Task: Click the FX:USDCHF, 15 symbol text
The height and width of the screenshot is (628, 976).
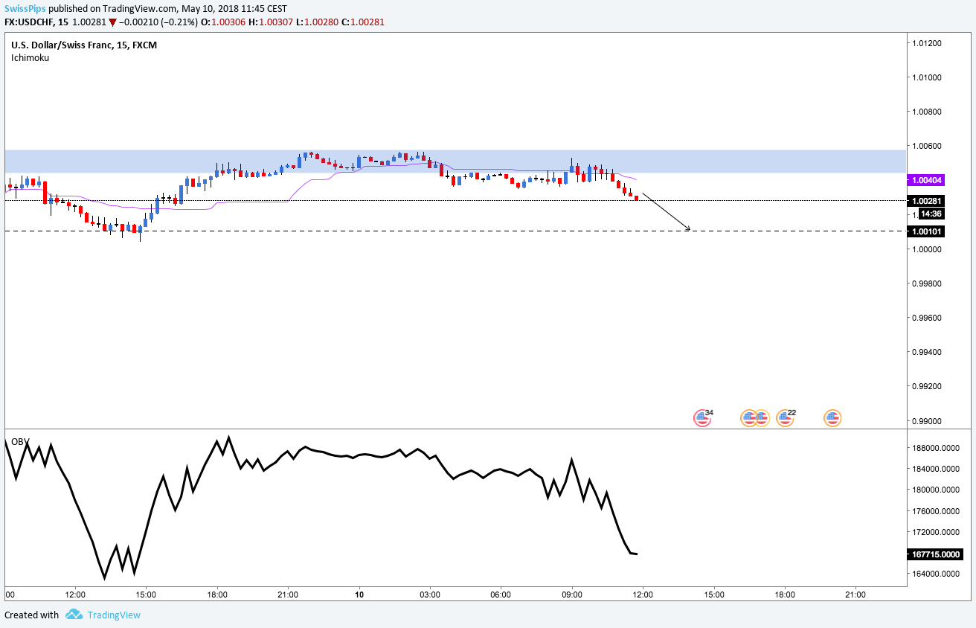Action: point(36,22)
